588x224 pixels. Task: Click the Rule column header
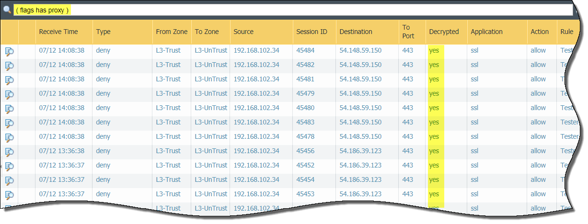566,32
